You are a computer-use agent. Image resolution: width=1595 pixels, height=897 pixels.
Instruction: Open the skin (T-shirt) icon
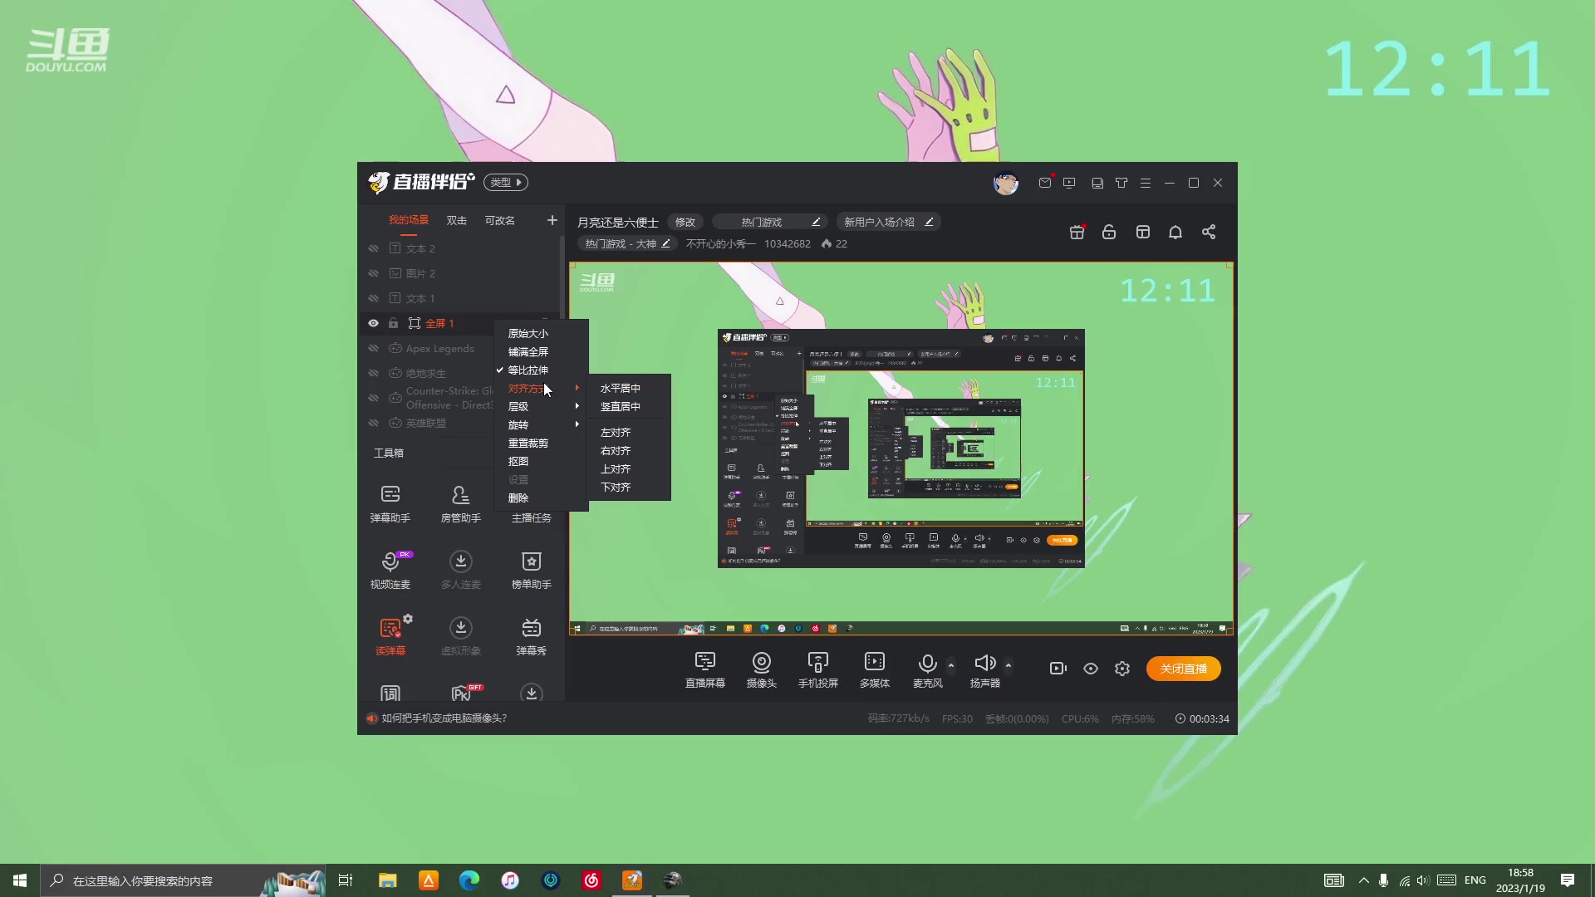[1121, 183]
